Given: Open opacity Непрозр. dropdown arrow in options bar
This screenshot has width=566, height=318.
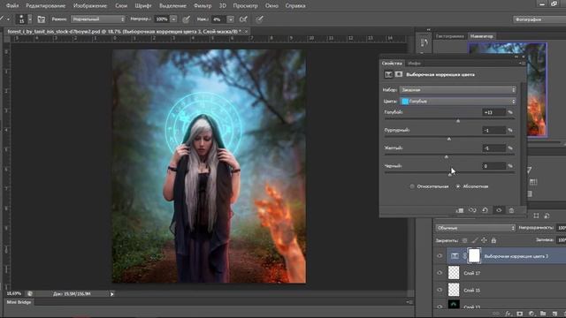Looking at the screenshot, I should 173,19.
